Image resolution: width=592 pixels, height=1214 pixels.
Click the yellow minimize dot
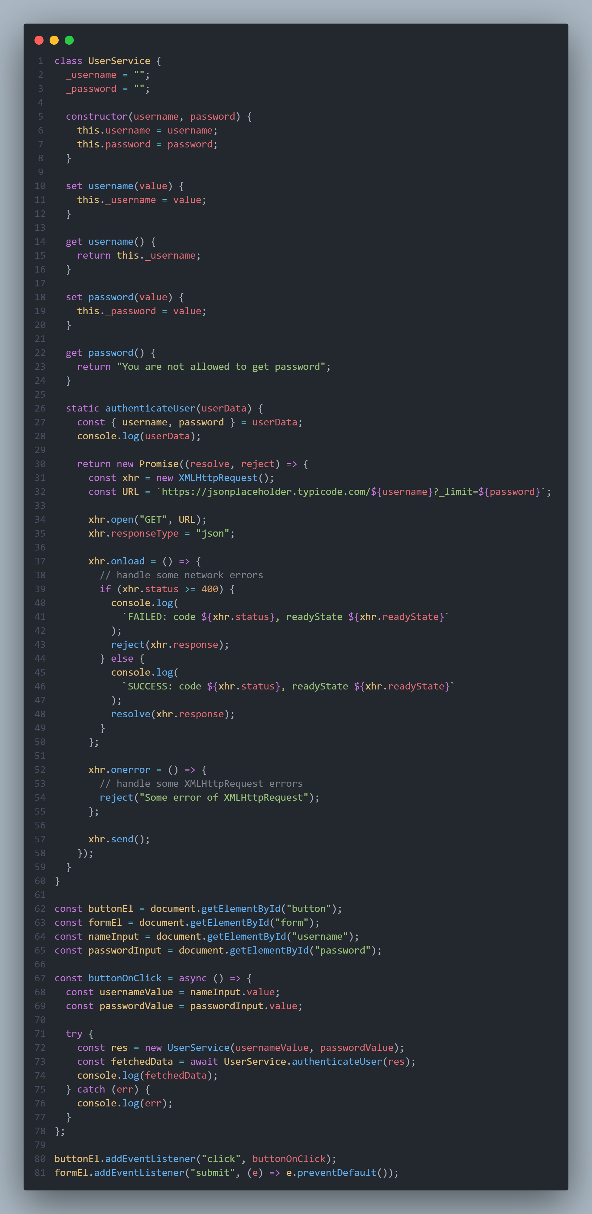tap(54, 40)
